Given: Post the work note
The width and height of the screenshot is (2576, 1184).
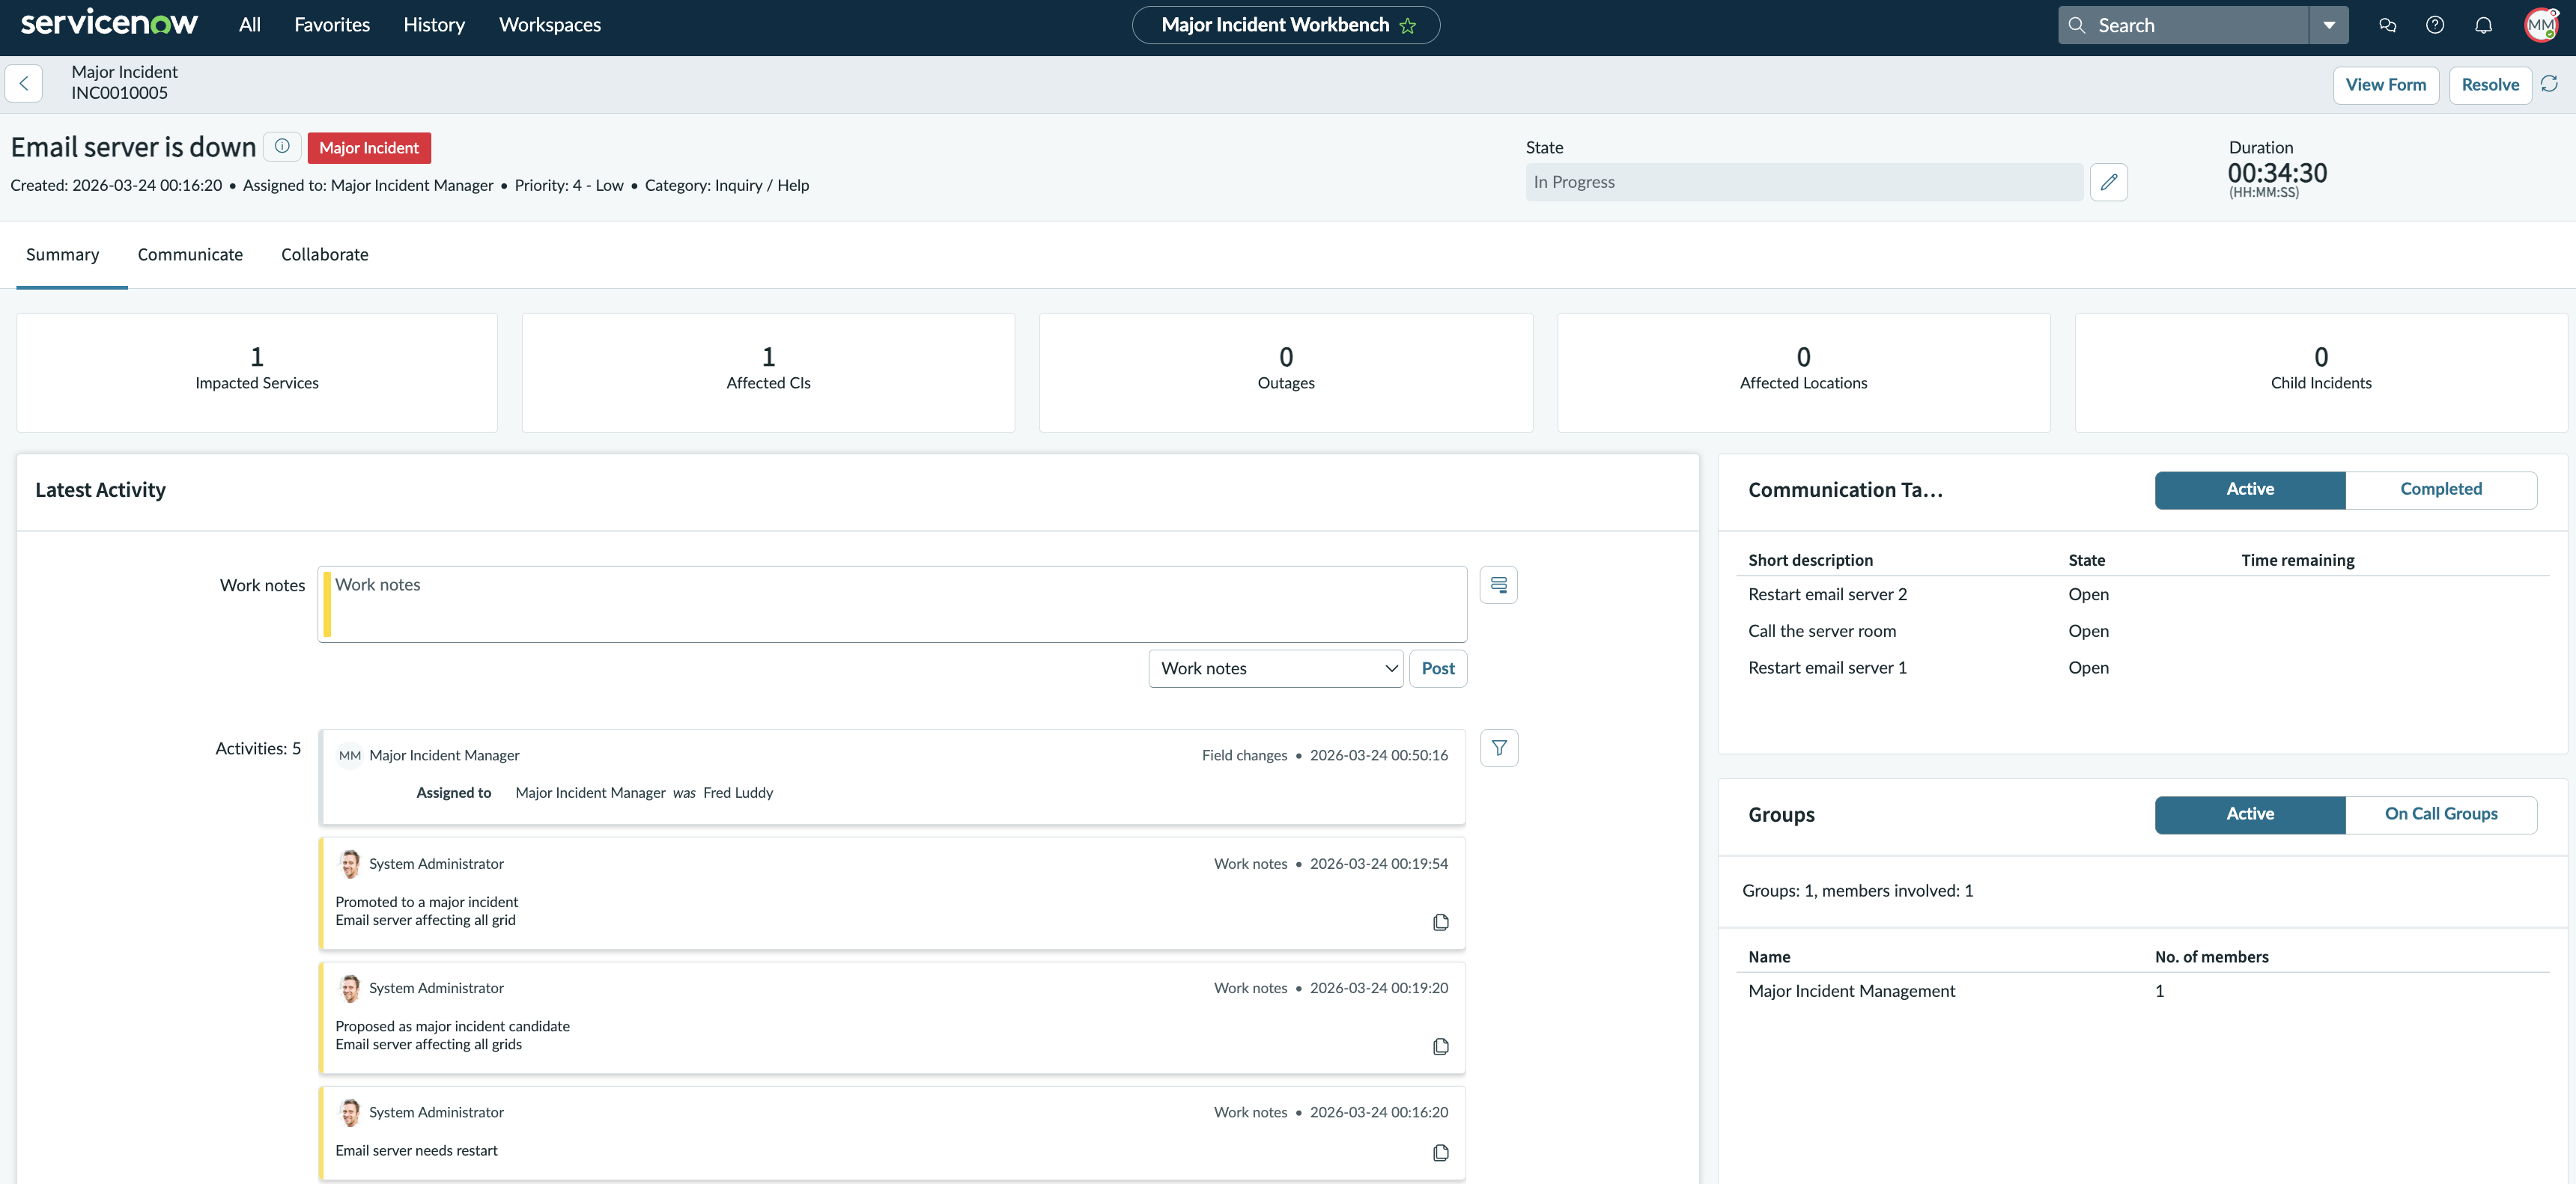Looking at the screenshot, I should (1438, 668).
